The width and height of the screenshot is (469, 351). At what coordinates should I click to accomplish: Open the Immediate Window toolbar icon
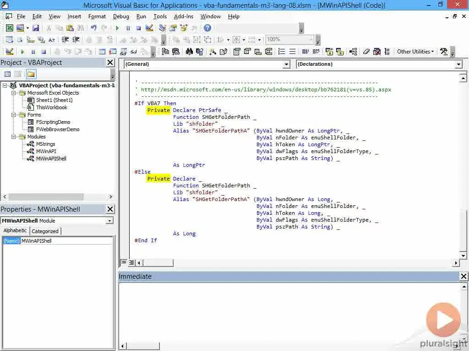(x=113, y=51)
